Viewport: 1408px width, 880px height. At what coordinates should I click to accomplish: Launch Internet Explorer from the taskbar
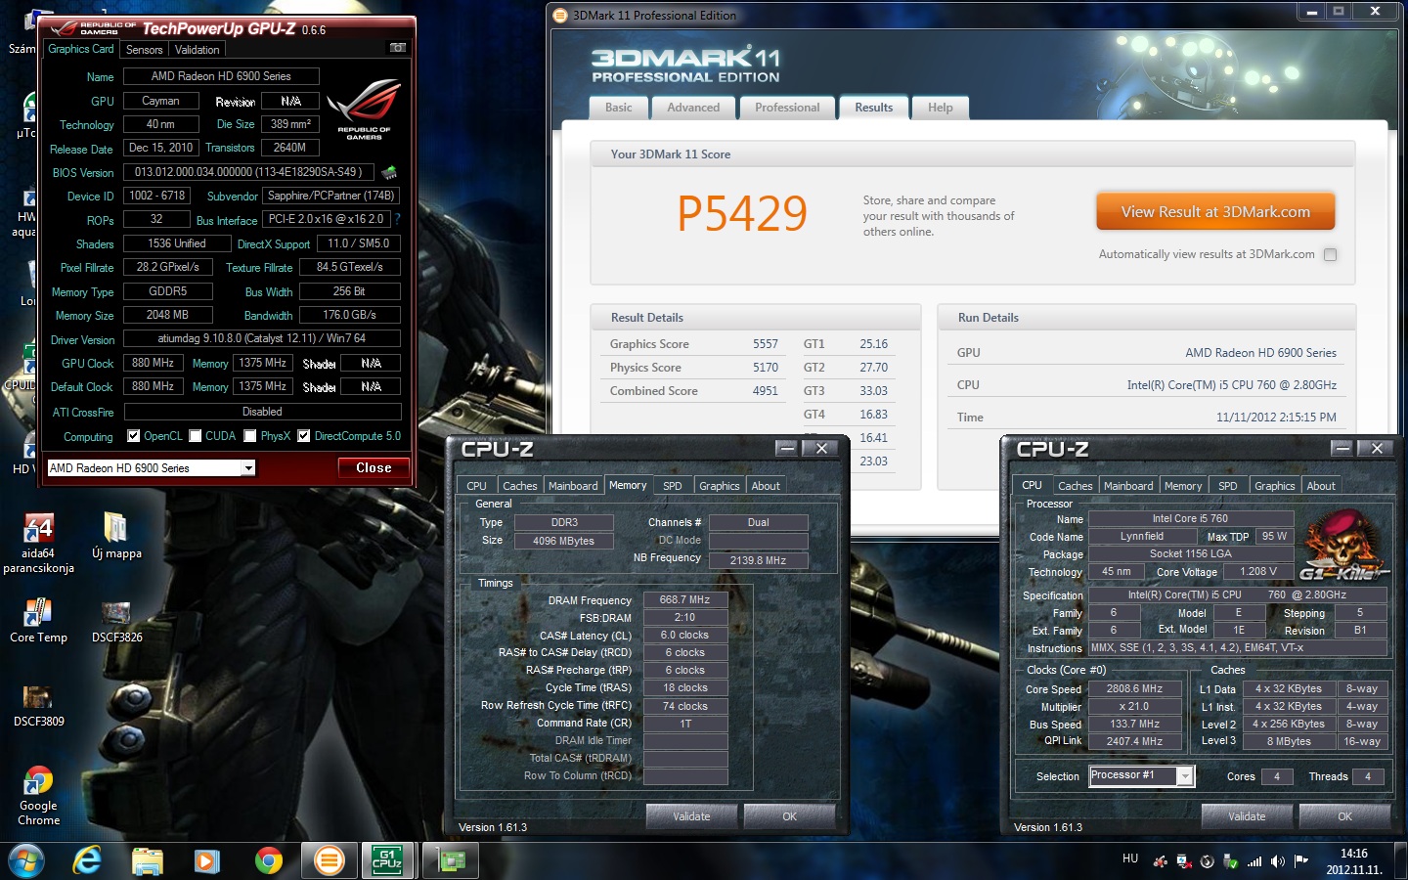(x=87, y=861)
